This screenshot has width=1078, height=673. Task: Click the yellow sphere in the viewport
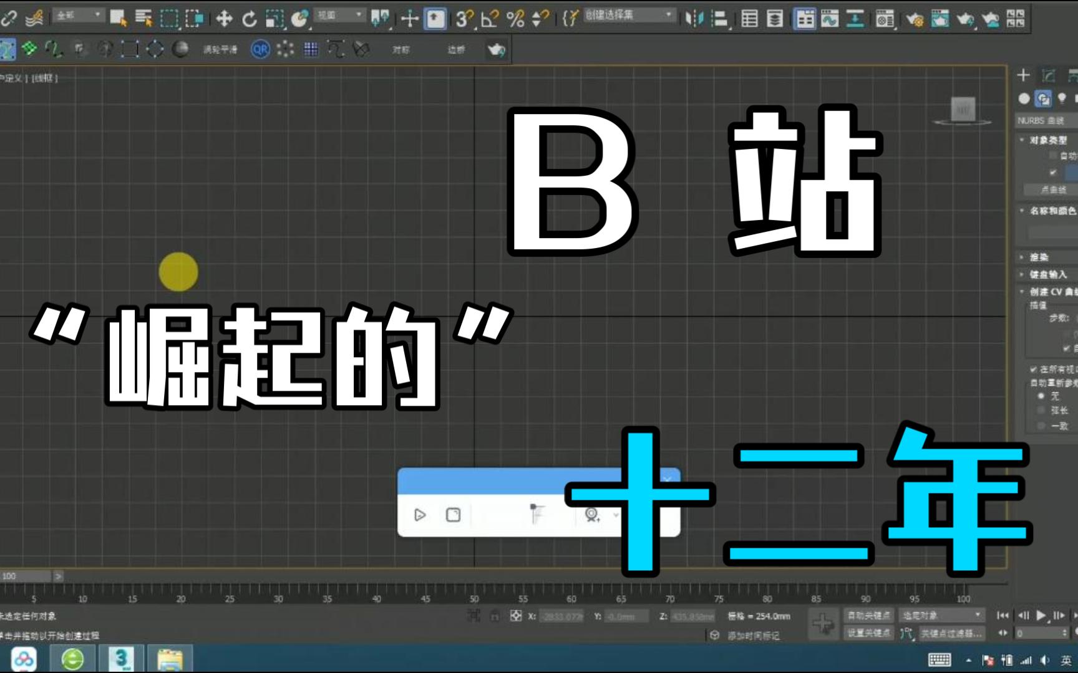pos(178,272)
